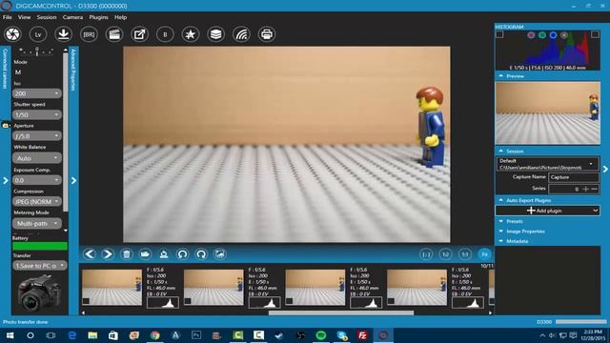Click the printer icon
This screenshot has height=343, width=610.
(267, 34)
